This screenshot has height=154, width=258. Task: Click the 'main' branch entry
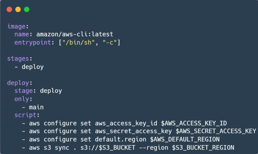36,107
